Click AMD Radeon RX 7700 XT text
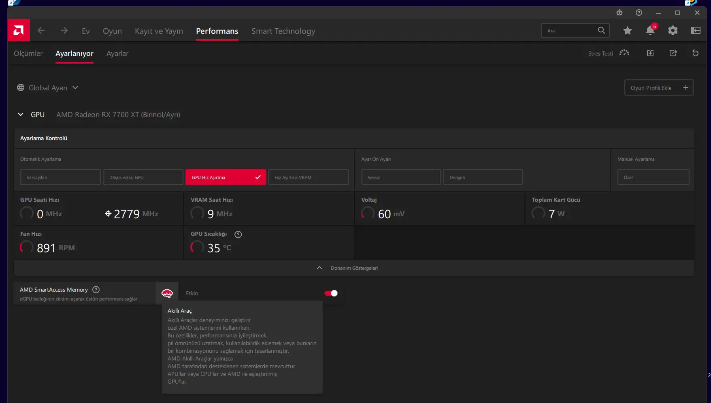The image size is (711, 403). click(118, 115)
